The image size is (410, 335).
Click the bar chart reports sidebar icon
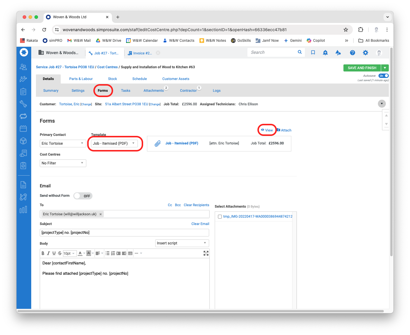tap(23, 209)
